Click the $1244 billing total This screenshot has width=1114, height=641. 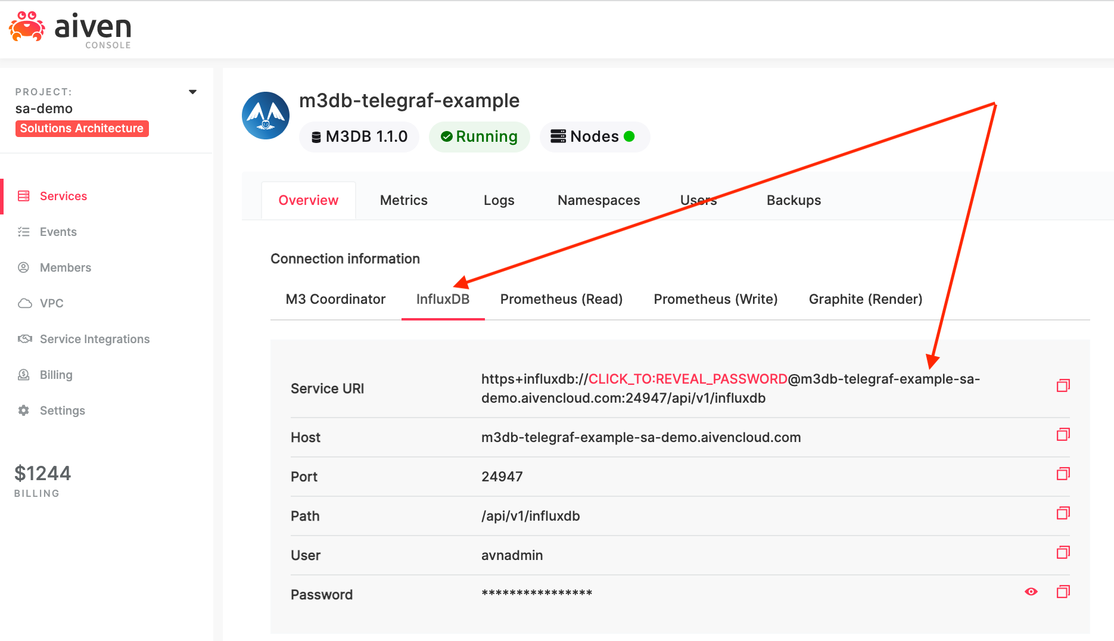(42, 473)
